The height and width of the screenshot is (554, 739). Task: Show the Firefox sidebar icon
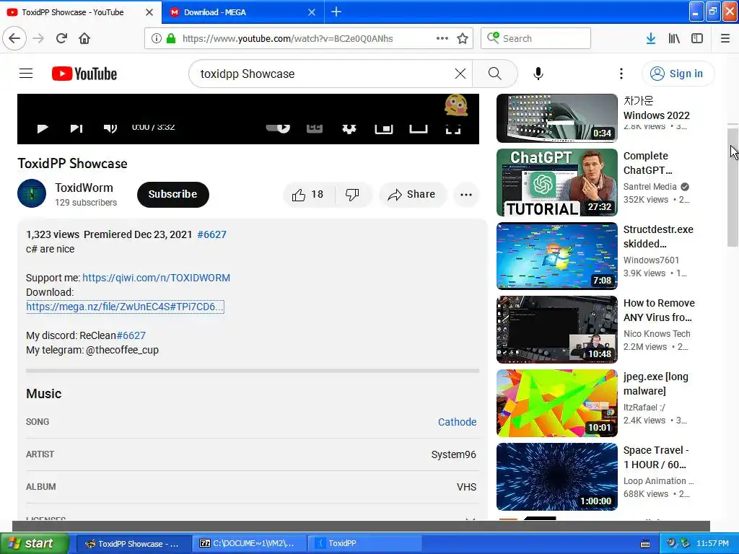(697, 38)
